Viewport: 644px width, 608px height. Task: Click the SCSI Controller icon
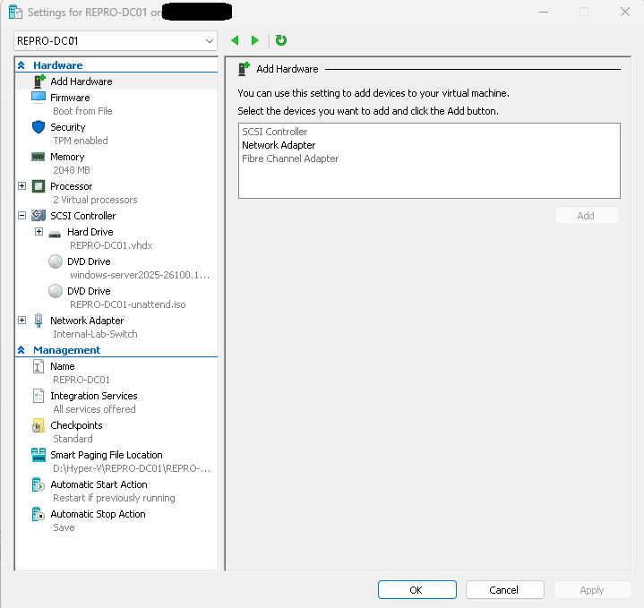[39, 216]
